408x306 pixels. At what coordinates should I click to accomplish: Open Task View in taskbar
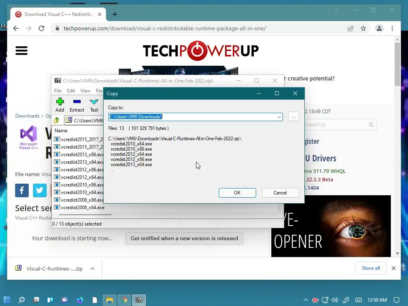click(36, 300)
